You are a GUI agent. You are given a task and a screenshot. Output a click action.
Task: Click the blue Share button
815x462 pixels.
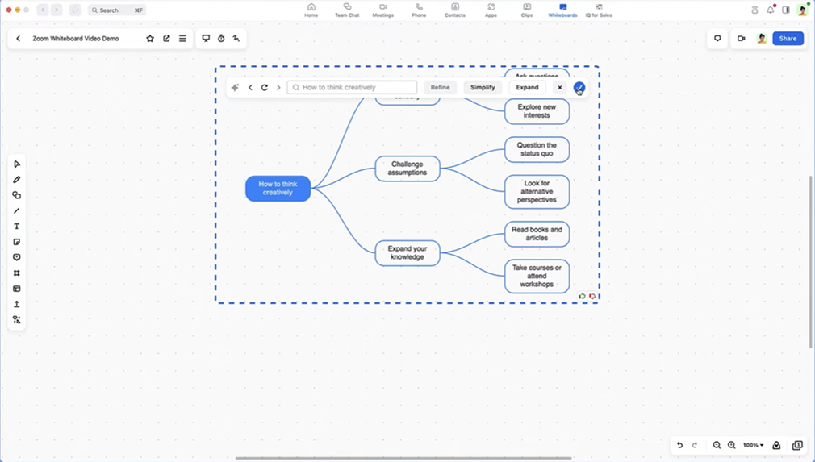click(788, 39)
